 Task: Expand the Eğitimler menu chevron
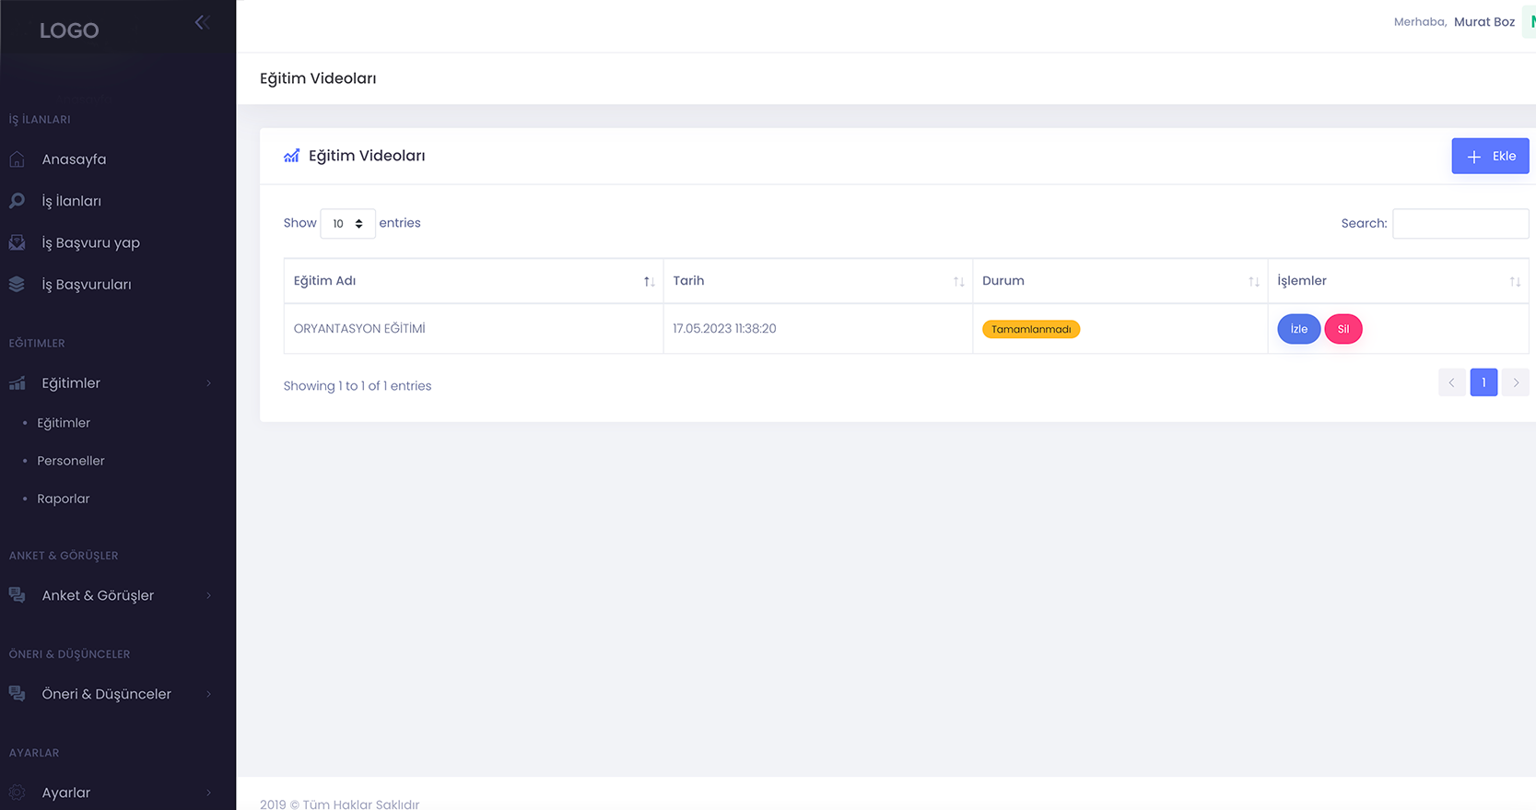click(x=209, y=383)
